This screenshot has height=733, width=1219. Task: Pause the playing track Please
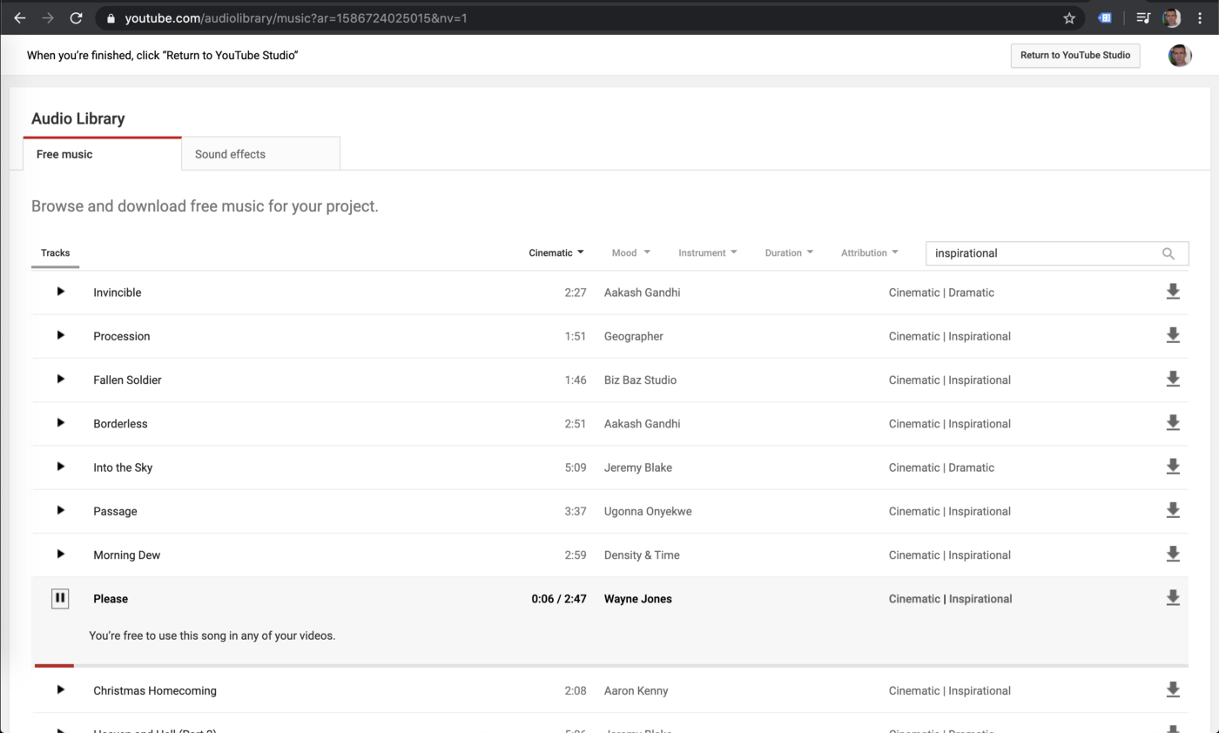(x=60, y=598)
